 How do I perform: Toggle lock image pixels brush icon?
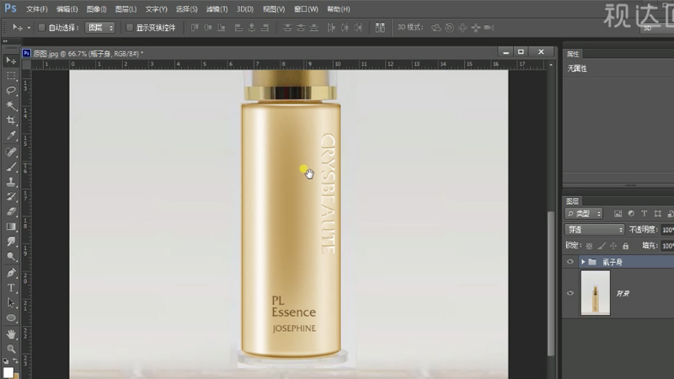tap(602, 246)
